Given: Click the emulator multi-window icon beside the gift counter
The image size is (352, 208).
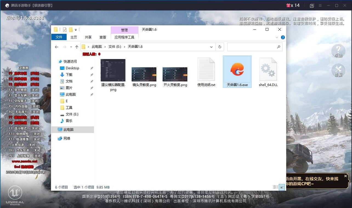Looking at the screenshot, I should 312,5.
